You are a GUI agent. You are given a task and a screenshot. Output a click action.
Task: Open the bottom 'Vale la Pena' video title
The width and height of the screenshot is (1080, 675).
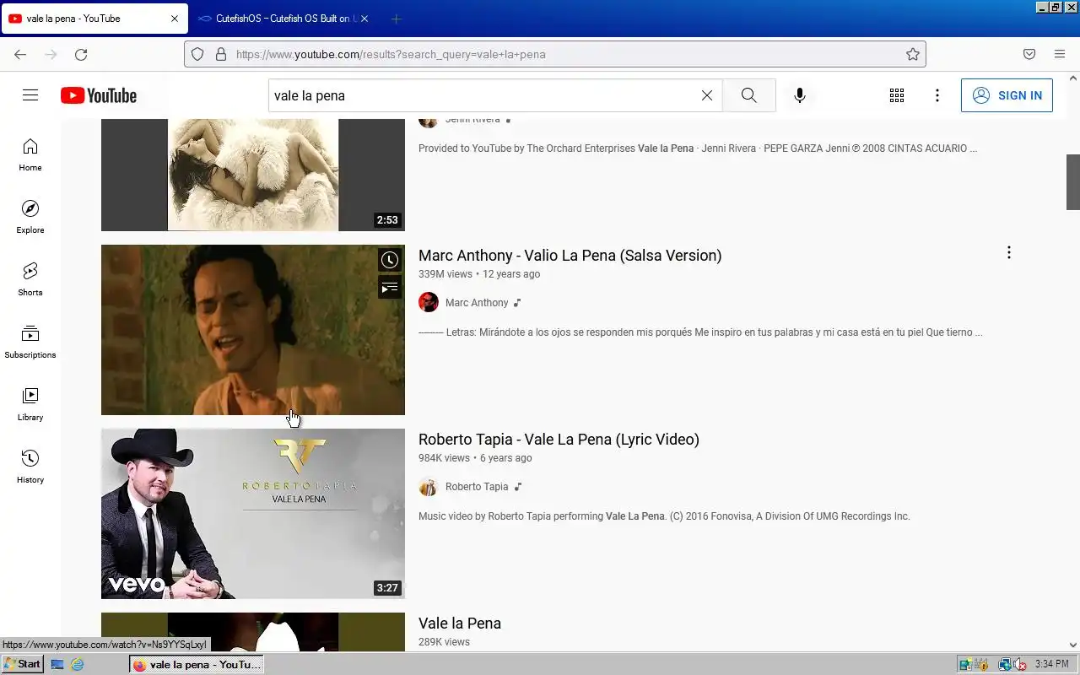point(460,624)
